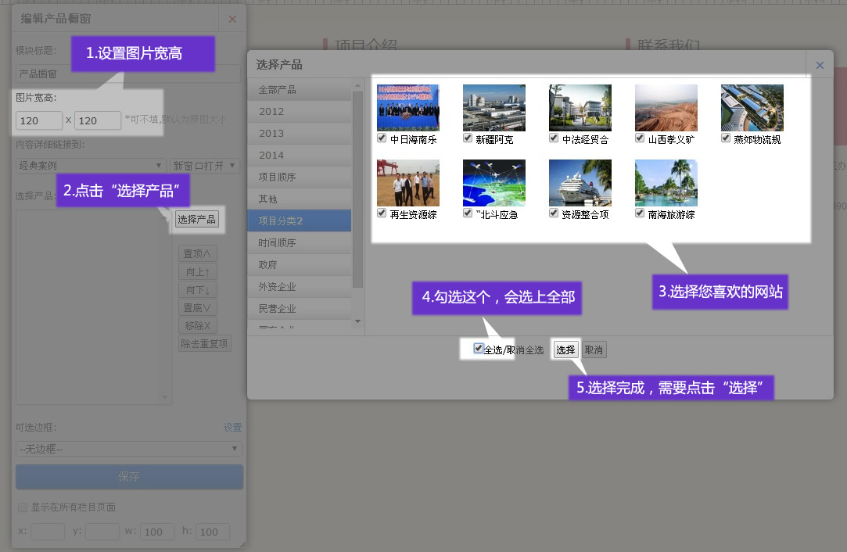Choose the 资源整合项 cruise ship image
Screen dimensions: 847x552
(580, 182)
